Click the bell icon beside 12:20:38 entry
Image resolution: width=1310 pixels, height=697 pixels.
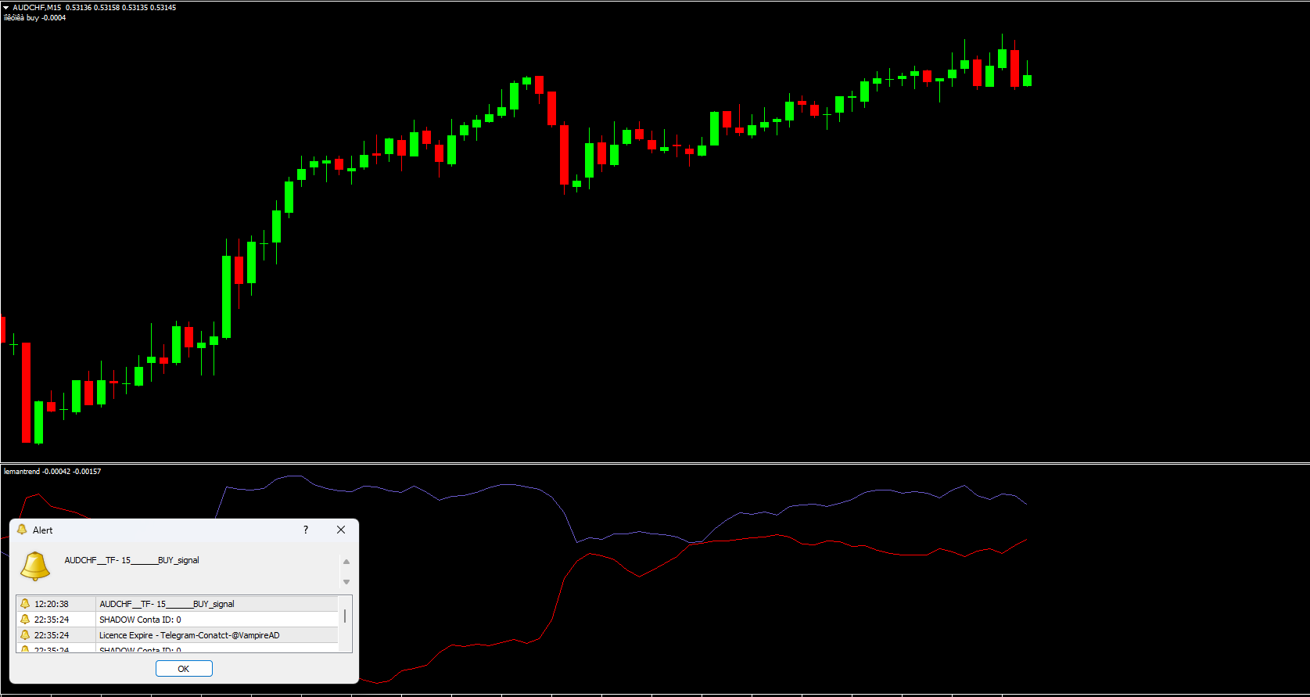[x=25, y=604]
